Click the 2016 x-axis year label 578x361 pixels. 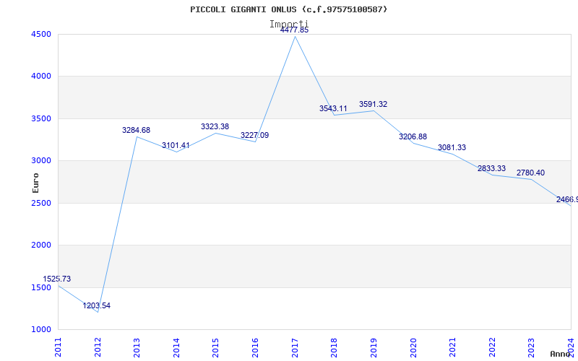pyautogui.click(x=255, y=347)
